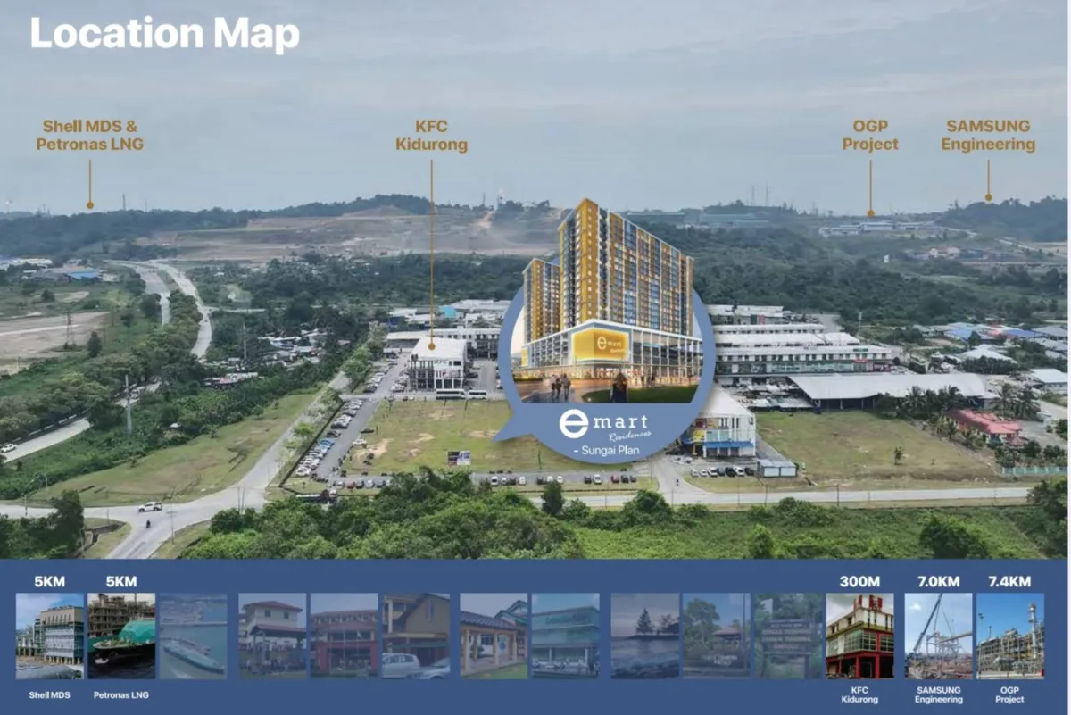Open the Petronas LNG thumbnail photo

(121, 636)
